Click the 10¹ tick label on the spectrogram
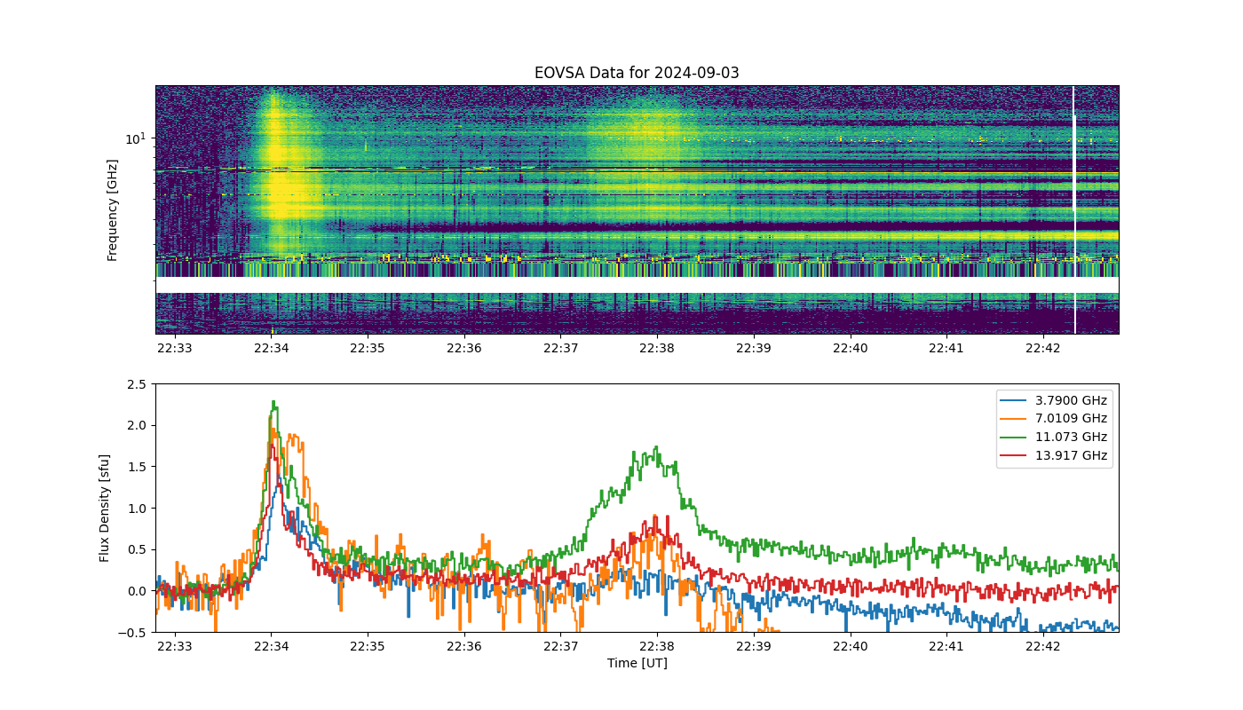 (x=135, y=138)
